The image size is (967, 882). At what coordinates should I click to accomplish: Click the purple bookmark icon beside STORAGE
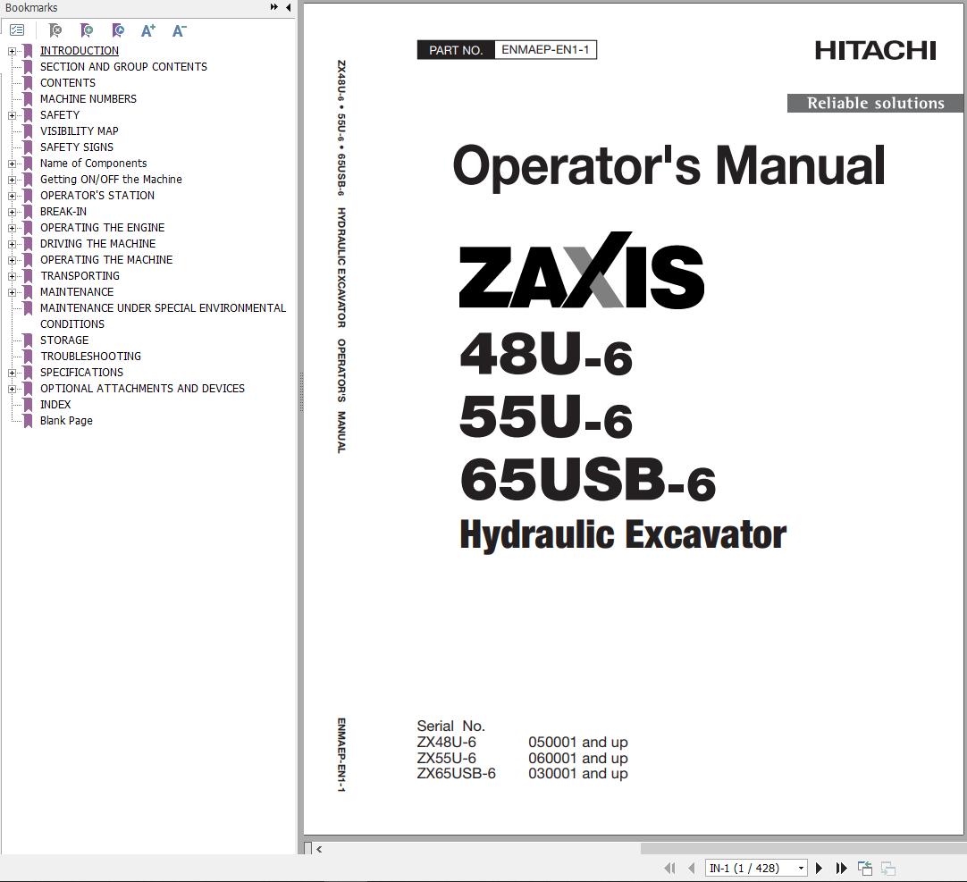28,340
